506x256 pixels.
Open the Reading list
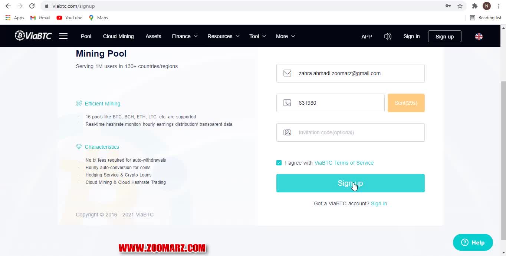[486, 18]
